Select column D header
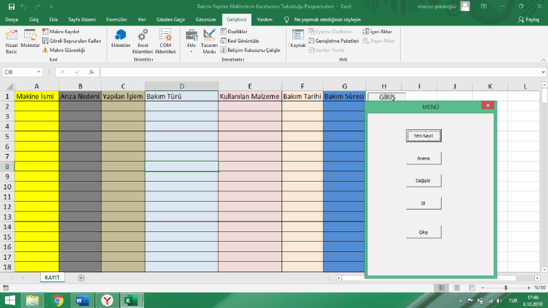The height and width of the screenshot is (308, 548). point(182,86)
